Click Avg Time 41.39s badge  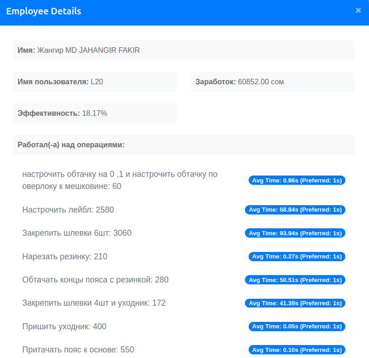[x=295, y=303]
